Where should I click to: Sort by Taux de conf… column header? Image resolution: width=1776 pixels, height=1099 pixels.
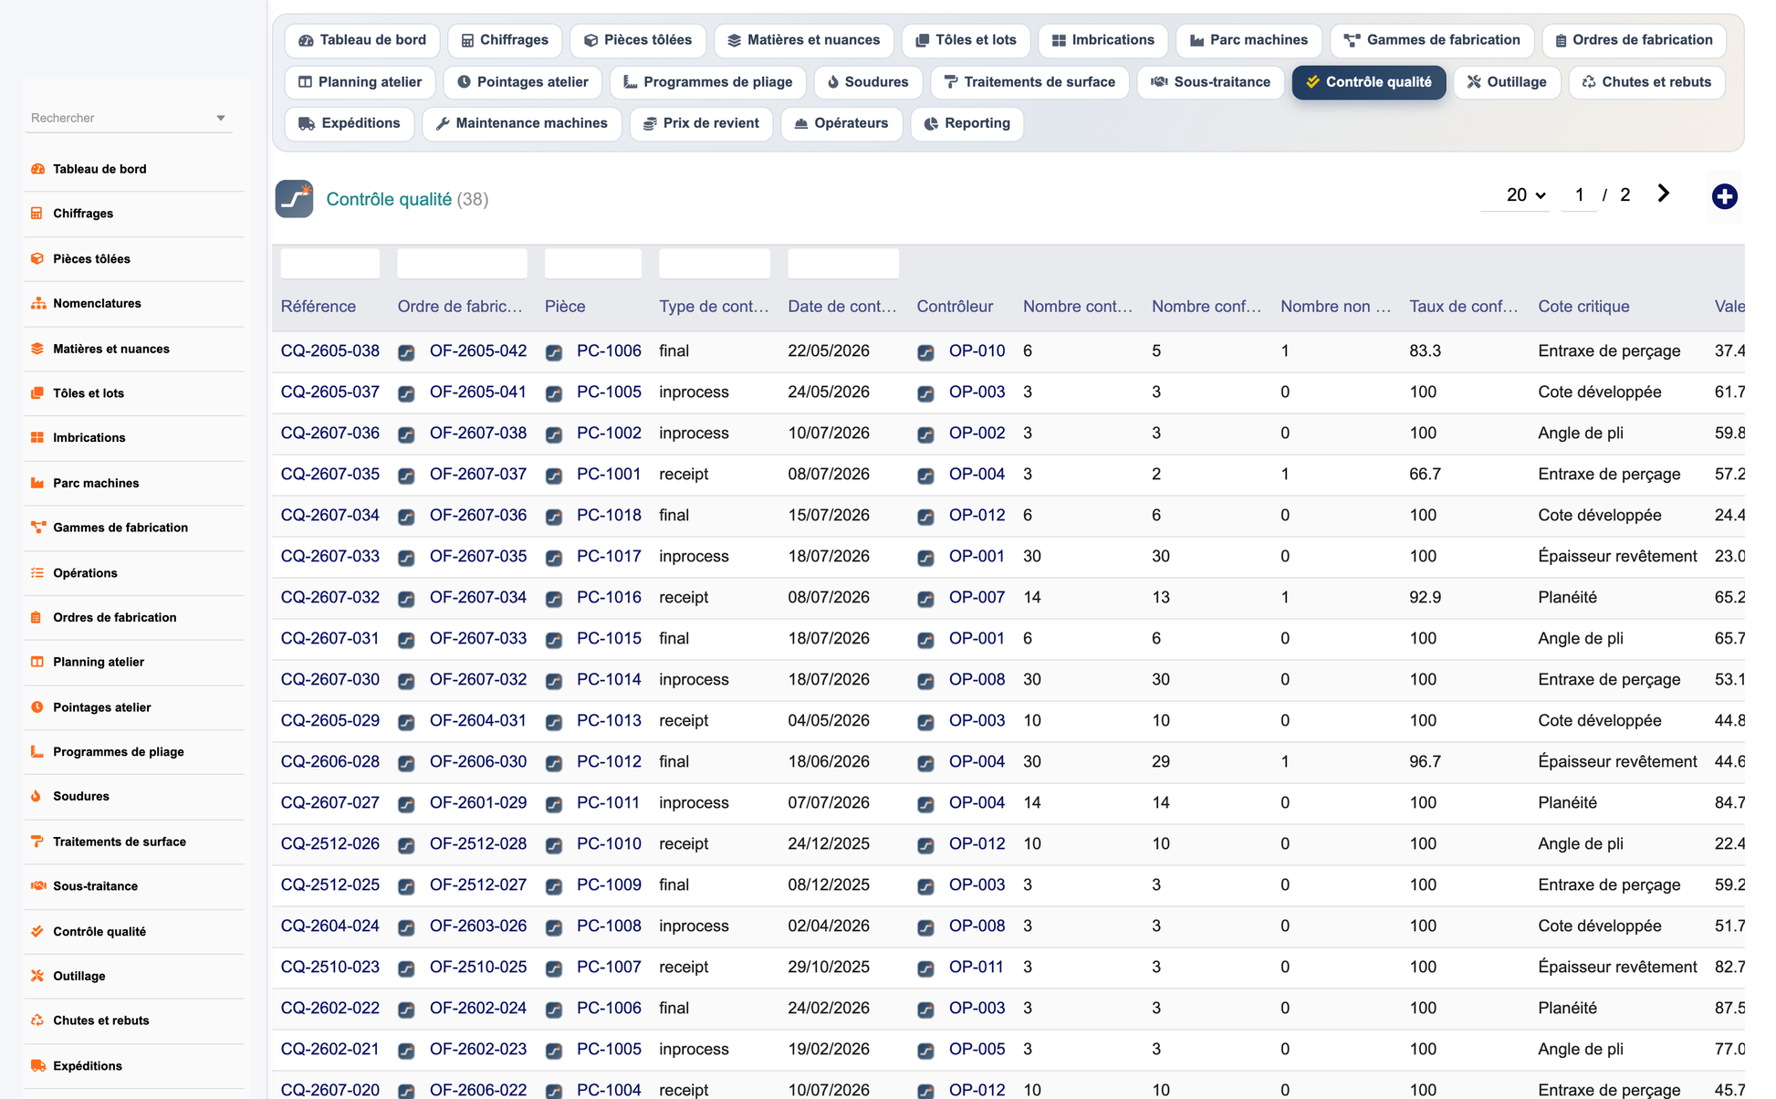click(1464, 307)
